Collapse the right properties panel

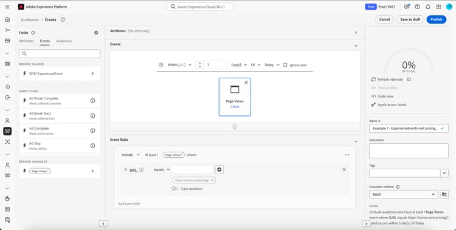click(366, 223)
